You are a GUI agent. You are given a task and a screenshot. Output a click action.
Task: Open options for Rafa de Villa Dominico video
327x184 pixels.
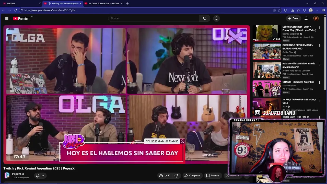coord(320,64)
